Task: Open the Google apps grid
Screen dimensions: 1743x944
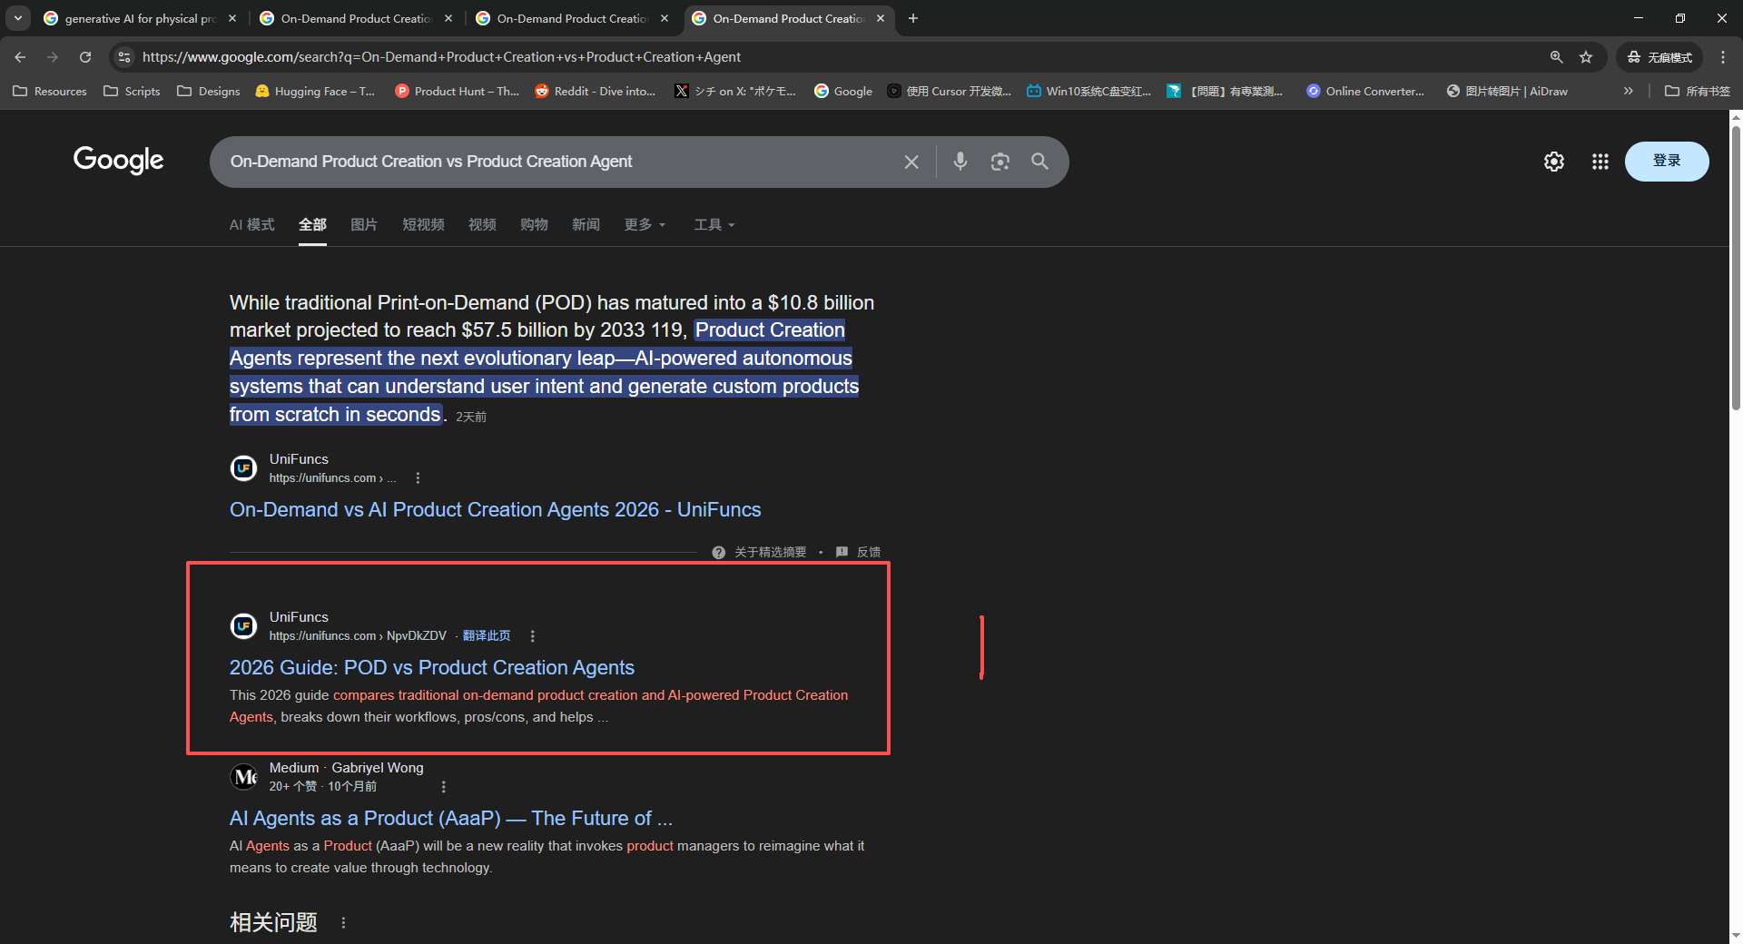Action: [1600, 162]
